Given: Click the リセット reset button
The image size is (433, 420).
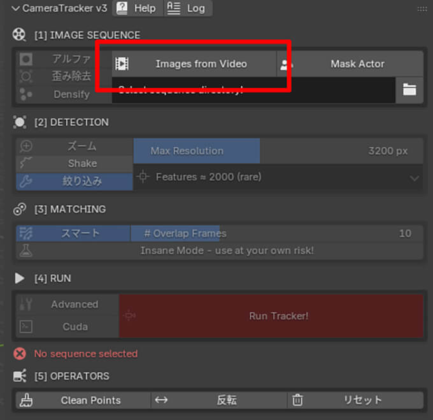Looking at the screenshot, I should click(355, 400).
